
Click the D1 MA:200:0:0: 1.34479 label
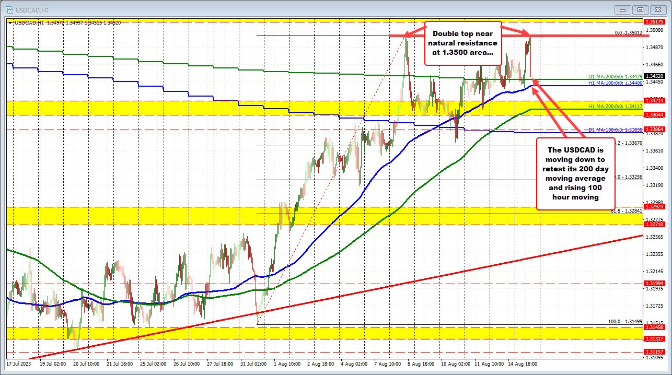615,77
